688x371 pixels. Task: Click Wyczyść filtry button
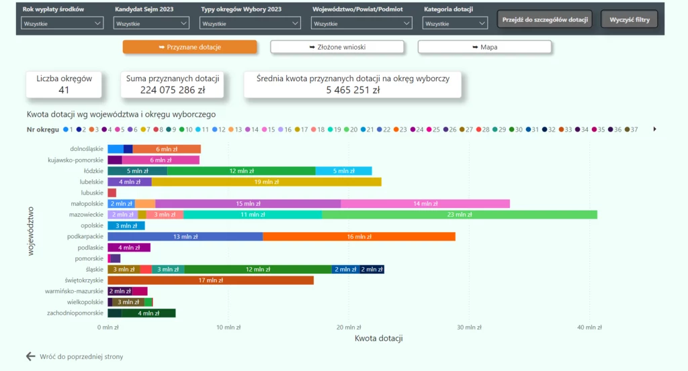click(630, 19)
